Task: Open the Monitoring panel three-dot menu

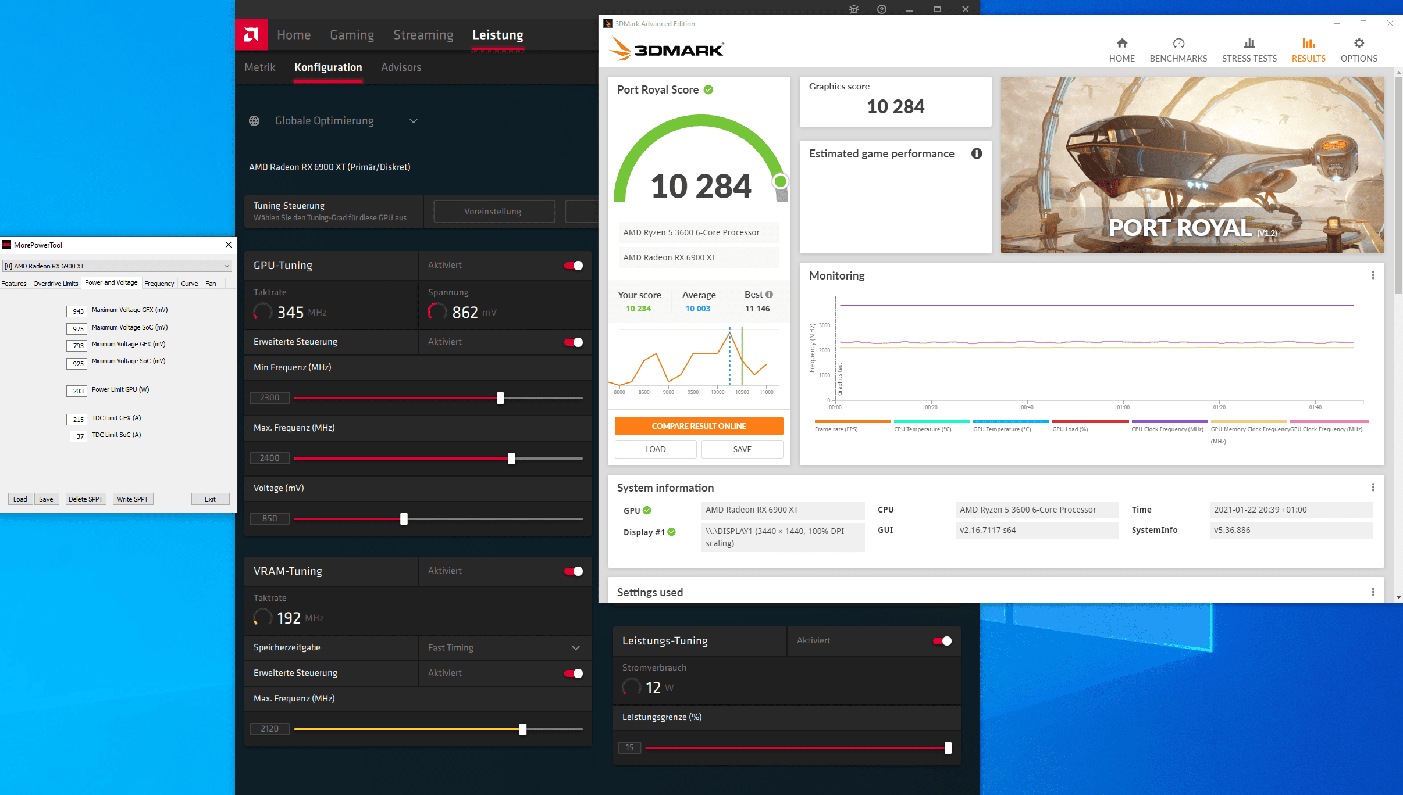Action: point(1373,275)
